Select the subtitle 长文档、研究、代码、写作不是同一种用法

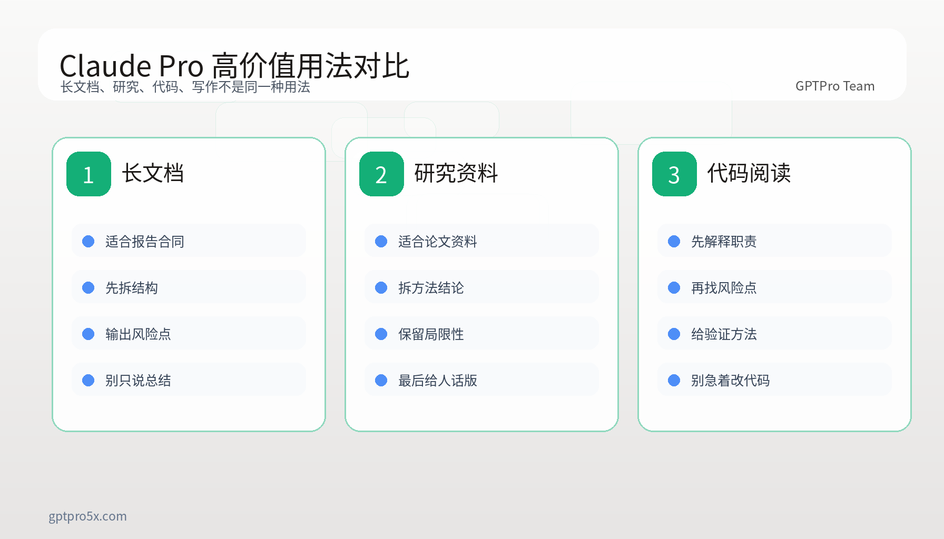(x=185, y=87)
